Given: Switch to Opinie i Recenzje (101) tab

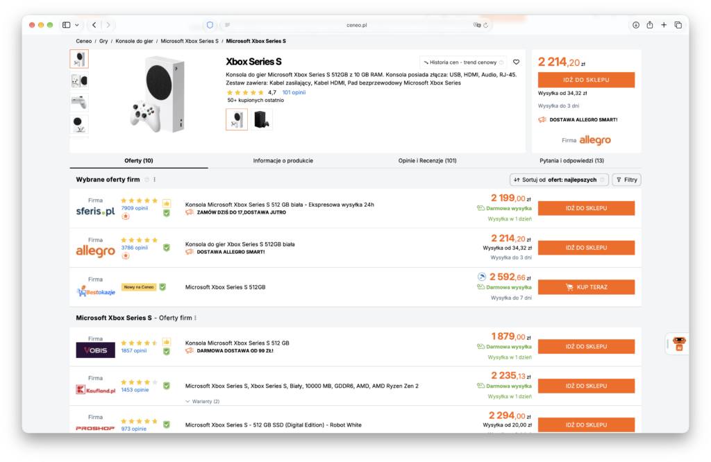Looking at the screenshot, I should (427, 161).
